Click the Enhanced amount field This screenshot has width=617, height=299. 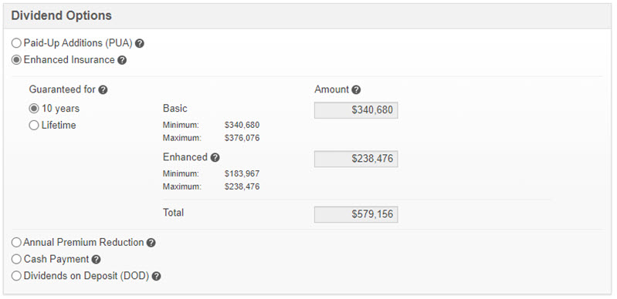(356, 159)
